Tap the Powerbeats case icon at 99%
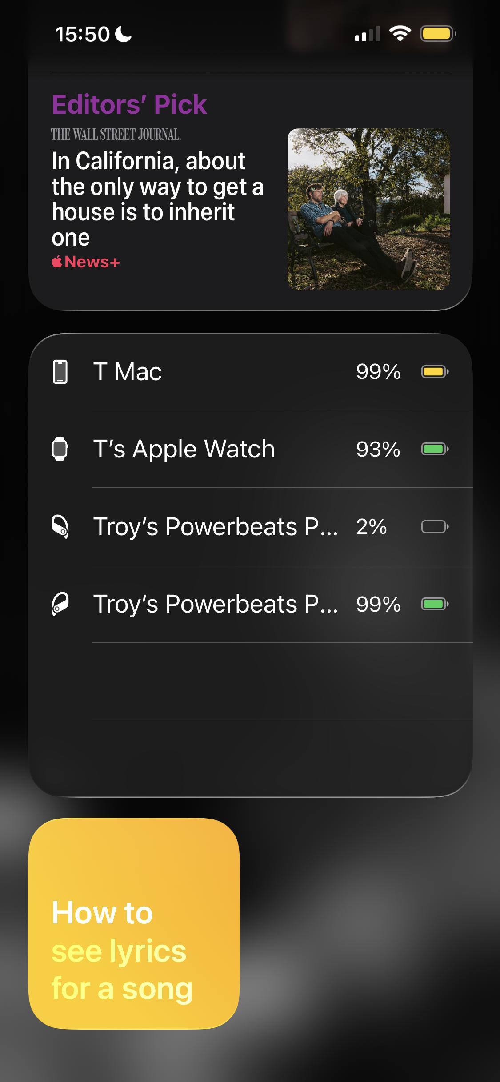The height and width of the screenshot is (1082, 500). (60, 604)
